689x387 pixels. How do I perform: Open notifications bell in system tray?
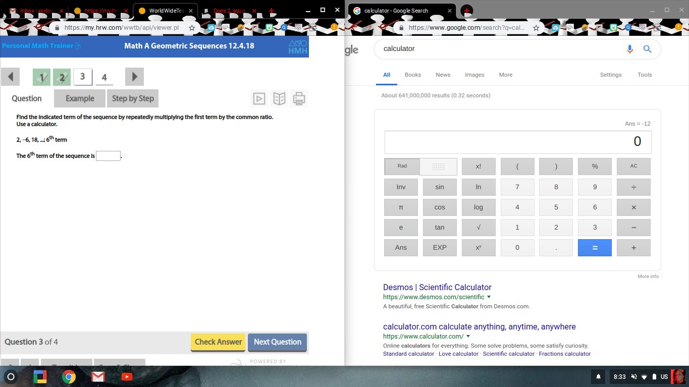(599, 377)
